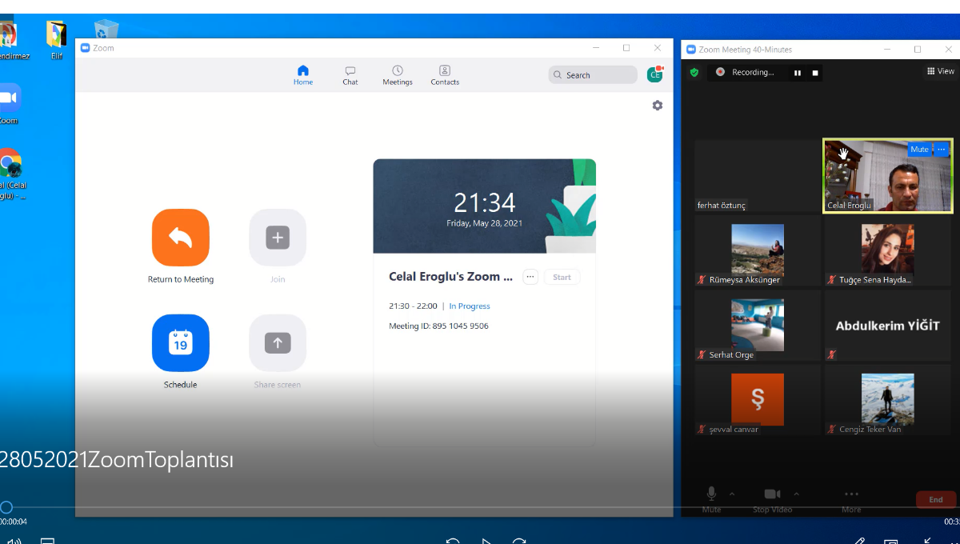The width and height of the screenshot is (960, 544).
Task: Click Celal Eroglu's Zoom meeting title
Action: click(x=450, y=277)
